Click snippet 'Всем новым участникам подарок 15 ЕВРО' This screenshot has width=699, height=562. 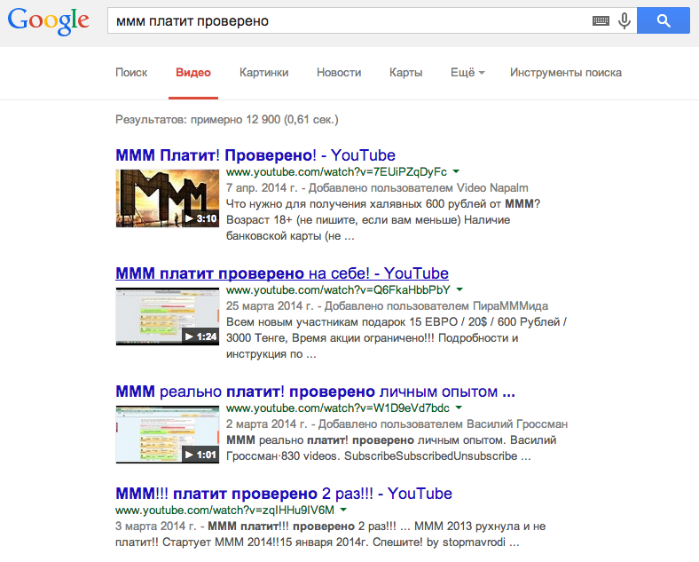click(397, 337)
